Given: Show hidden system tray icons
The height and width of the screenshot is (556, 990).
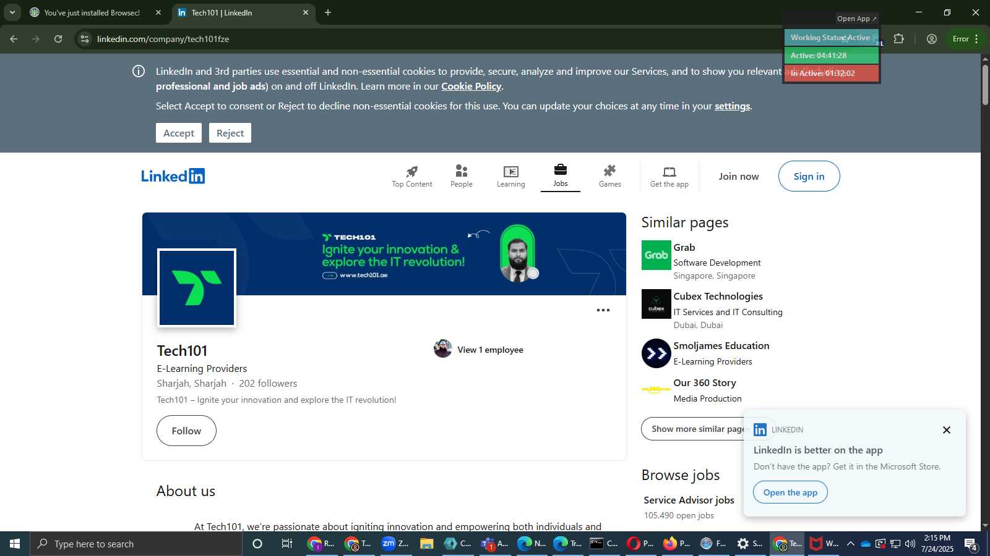Looking at the screenshot, I should (850, 544).
